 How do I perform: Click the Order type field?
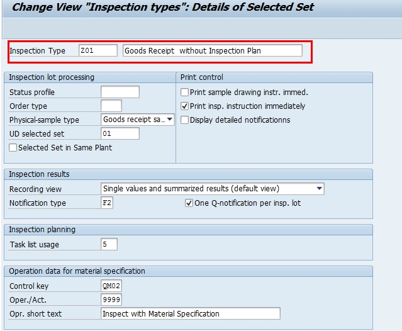coord(111,106)
